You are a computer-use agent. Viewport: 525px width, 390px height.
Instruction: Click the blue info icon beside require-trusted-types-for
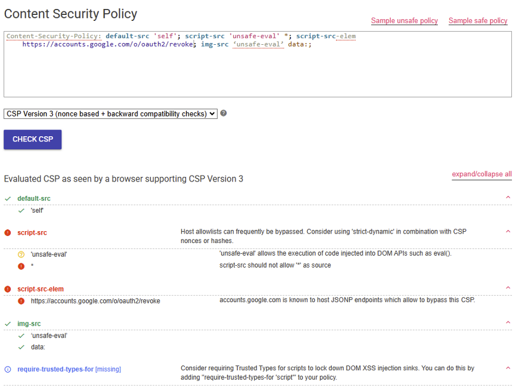click(x=8, y=369)
